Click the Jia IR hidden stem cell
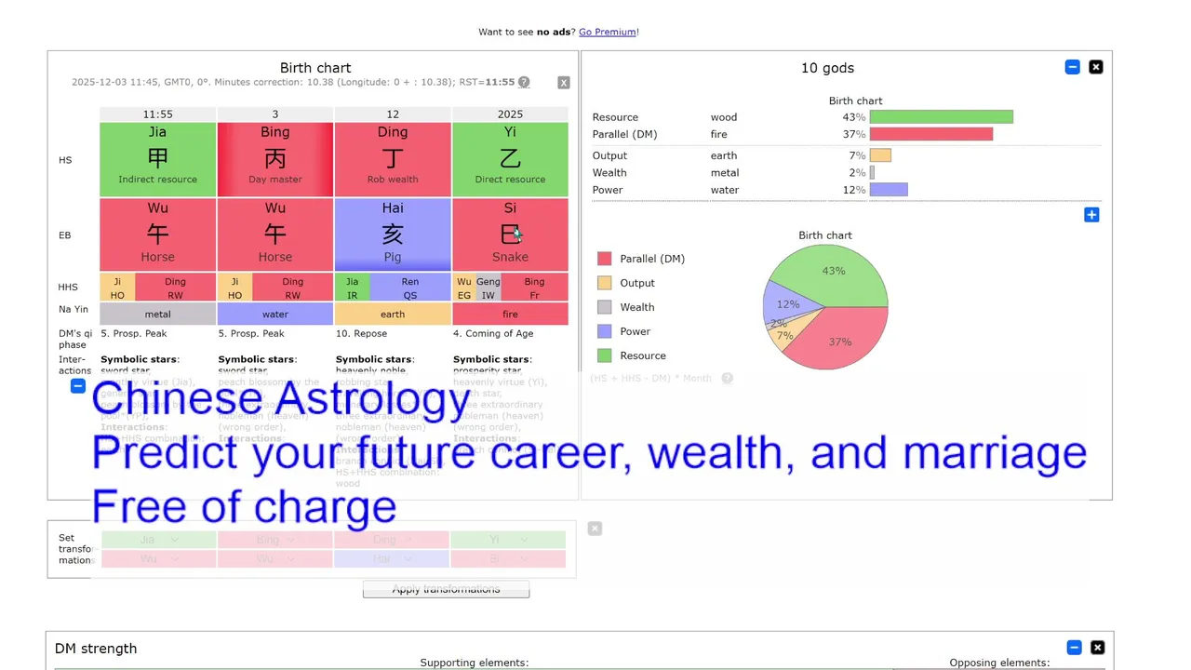 coord(353,288)
